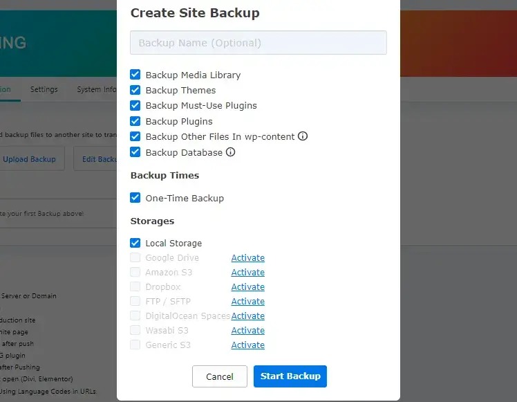Uncheck Backup Database checkbox
The width and height of the screenshot is (517, 402).
135,152
